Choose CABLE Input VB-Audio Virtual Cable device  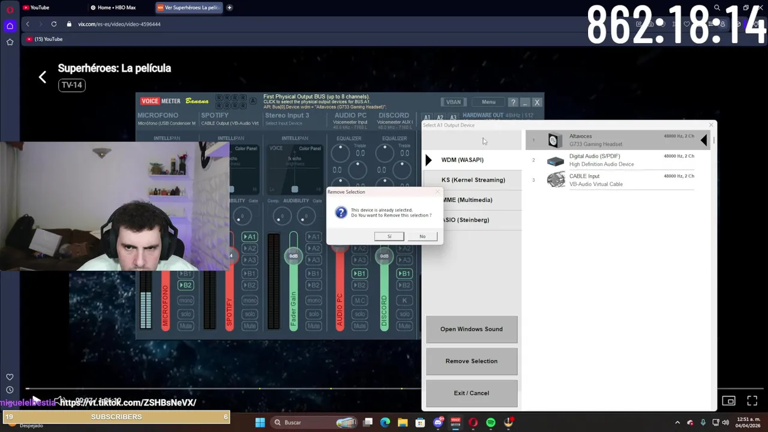[x=618, y=180]
